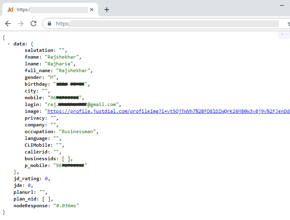The height and width of the screenshot is (220, 290).
Task: Expand all JSON nodes with plus button
Action: (x=282, y=35)
